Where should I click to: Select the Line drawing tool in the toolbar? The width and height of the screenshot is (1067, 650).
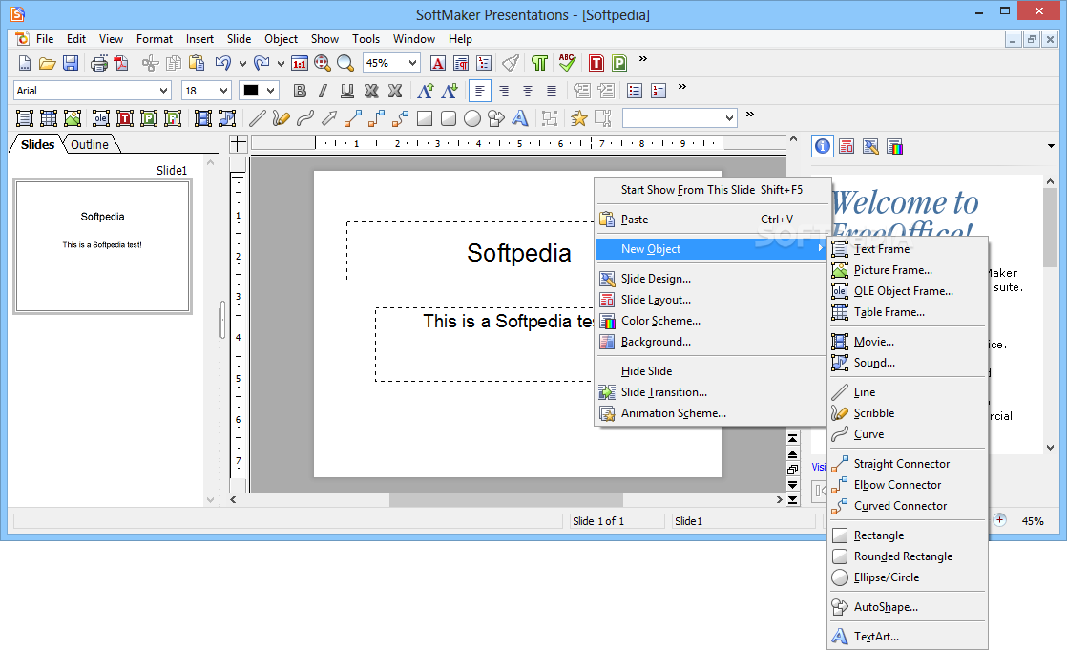click(257, 118)
